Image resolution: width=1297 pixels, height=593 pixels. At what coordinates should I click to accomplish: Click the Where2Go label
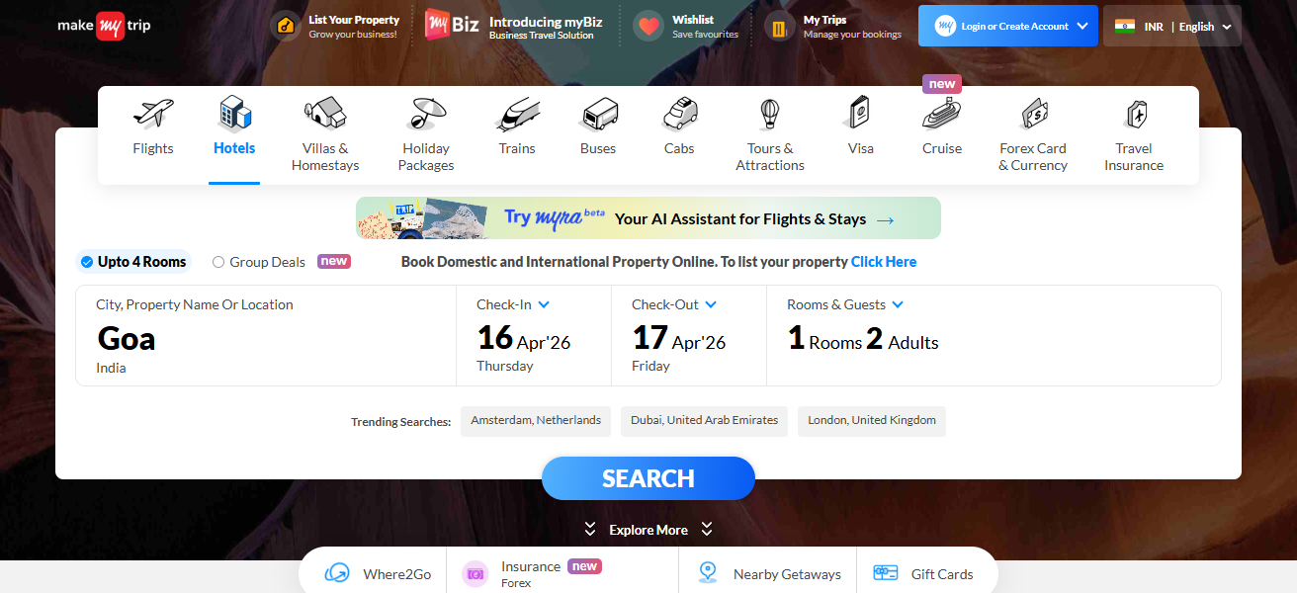396,574
